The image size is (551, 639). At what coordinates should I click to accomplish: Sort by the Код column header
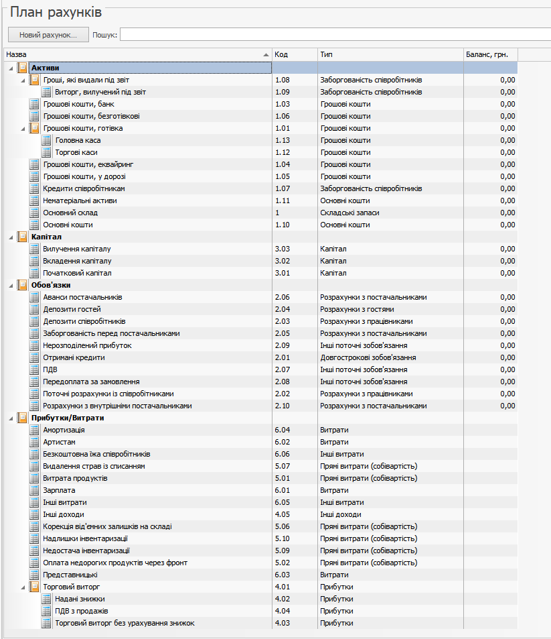pos(294,54)
